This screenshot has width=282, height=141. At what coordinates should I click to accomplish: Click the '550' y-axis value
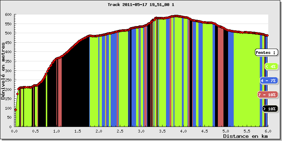tap(8, 24)
